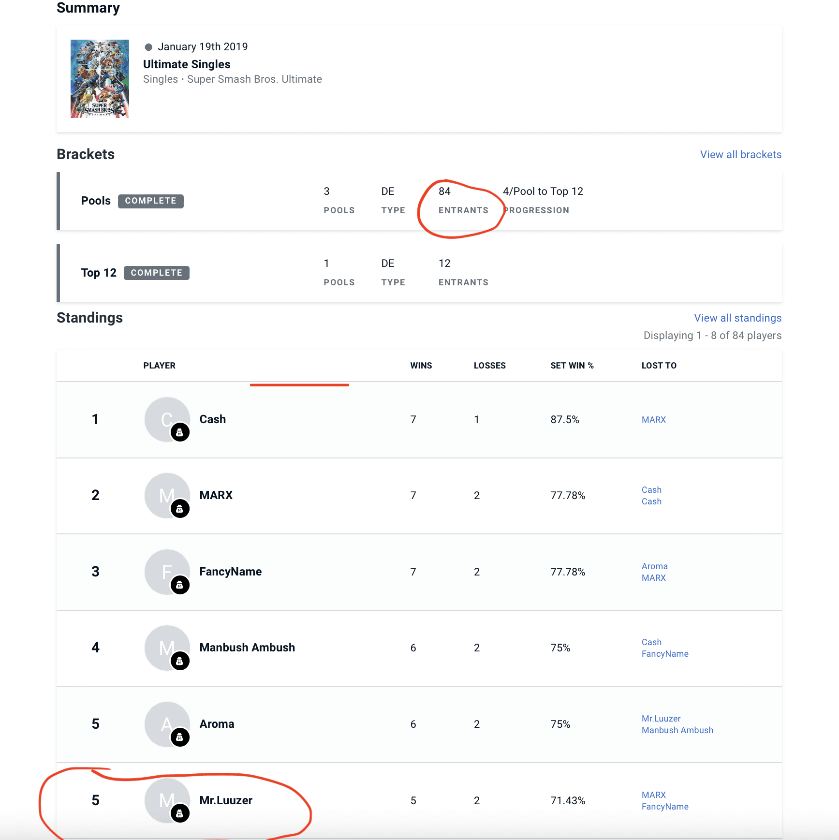The width and height of the screenshot is (839, 840).
Task: Click the LOSSES column header
Action: click(489, 366)
